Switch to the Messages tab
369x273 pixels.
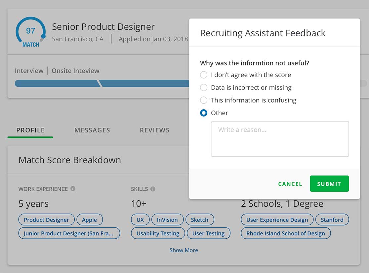coord(92,130)
